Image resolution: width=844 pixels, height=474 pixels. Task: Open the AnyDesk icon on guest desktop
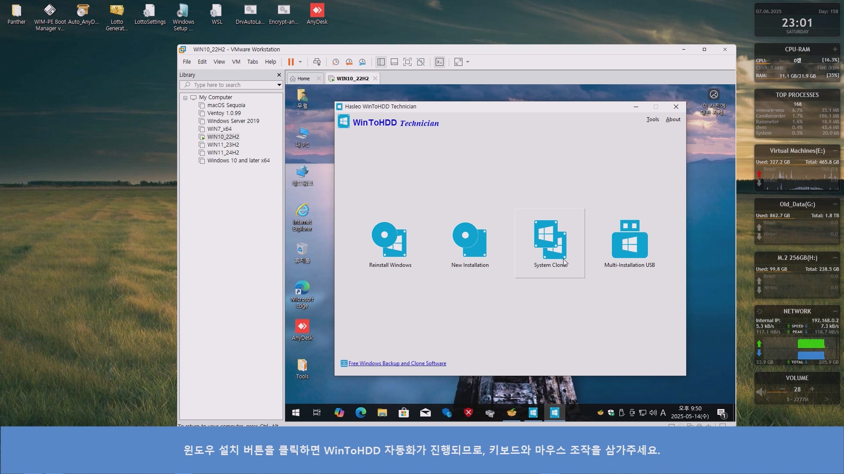pos(302,329)
